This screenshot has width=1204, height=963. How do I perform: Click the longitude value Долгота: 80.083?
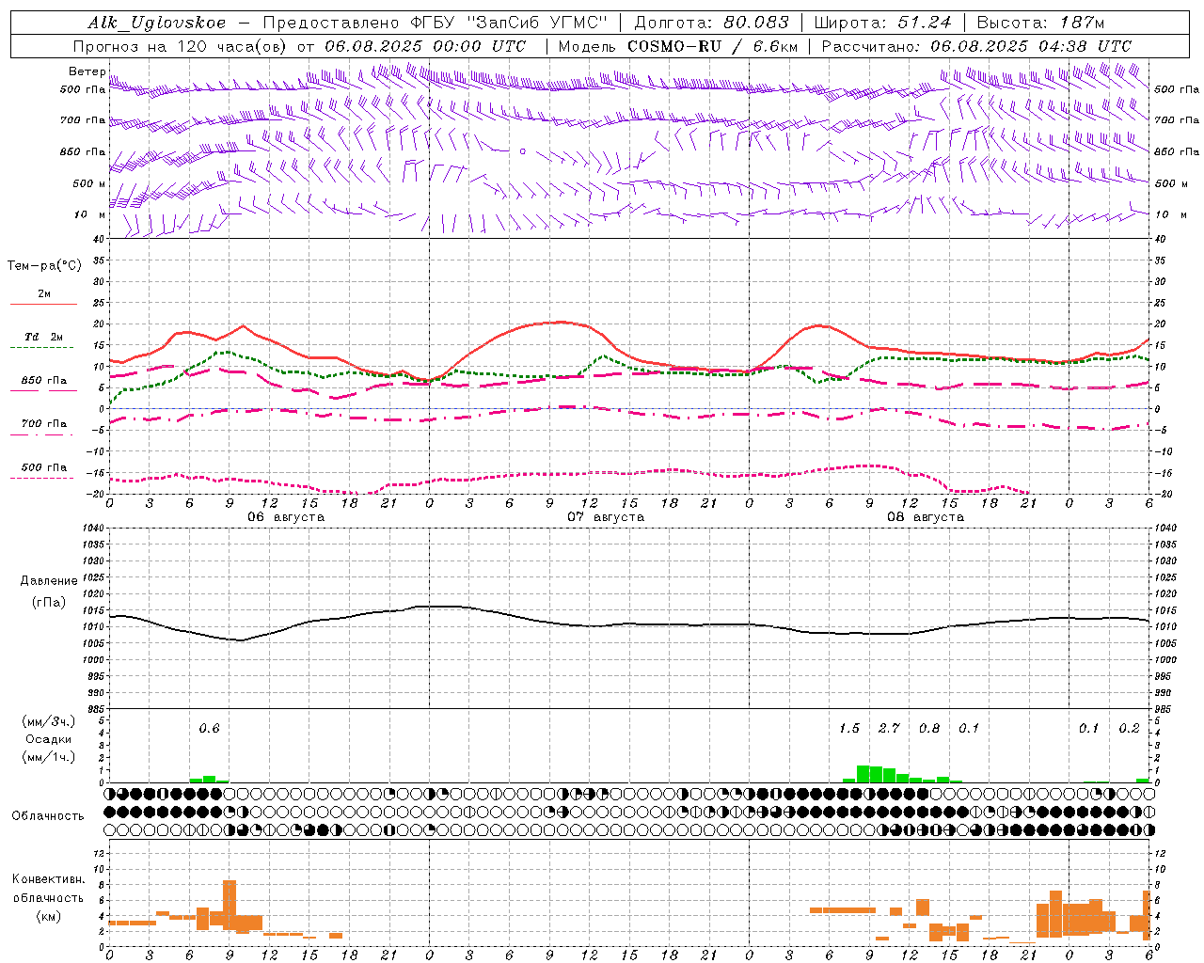(712, 23)
